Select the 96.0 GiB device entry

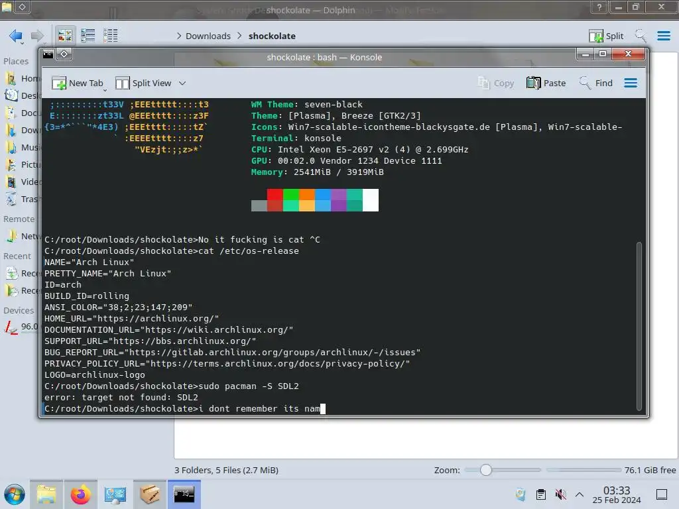[x=22, y=327]
